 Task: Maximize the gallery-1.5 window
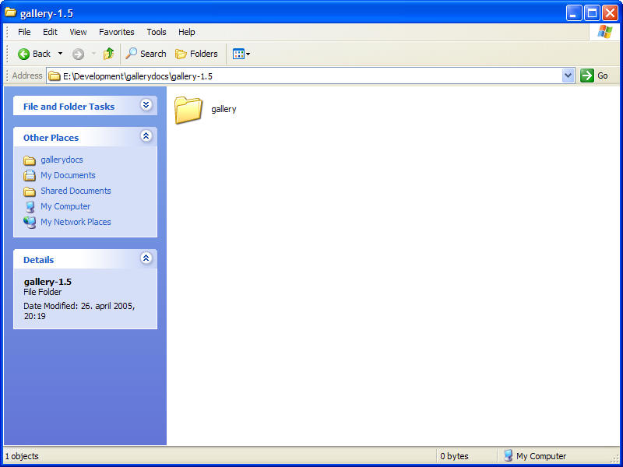[x=592, y=13]
